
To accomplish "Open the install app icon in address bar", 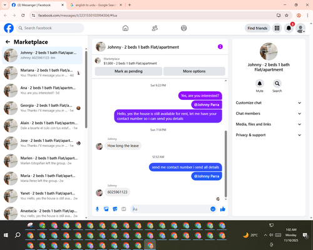I will click(x=279, y=16).
